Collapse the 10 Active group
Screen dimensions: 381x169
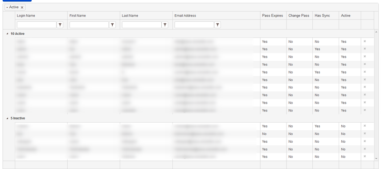tap(7, 34)
